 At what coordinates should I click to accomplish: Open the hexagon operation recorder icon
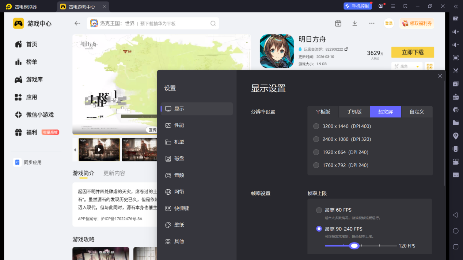pyautogui.click(x=455, y=110)
